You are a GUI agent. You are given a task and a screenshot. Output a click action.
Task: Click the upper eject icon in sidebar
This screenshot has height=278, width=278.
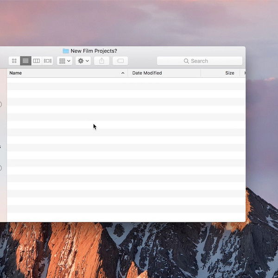pyautogui.click(x=0, y=104)
